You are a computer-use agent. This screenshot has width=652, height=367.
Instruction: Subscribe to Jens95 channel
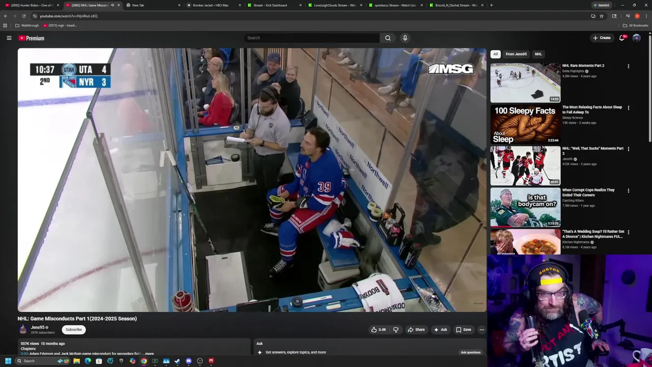click(73, 330)
